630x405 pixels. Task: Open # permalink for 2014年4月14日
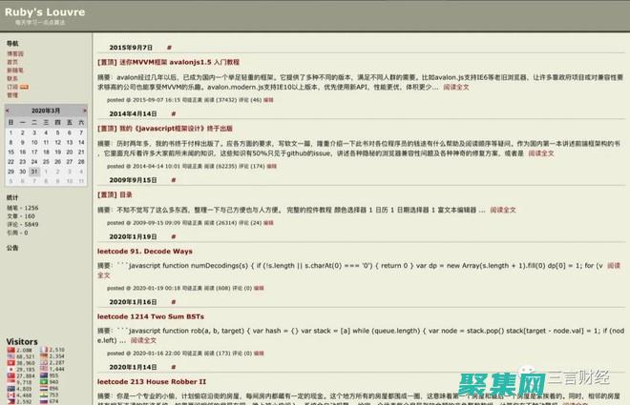pyautogui.click(x=173, y=114)
